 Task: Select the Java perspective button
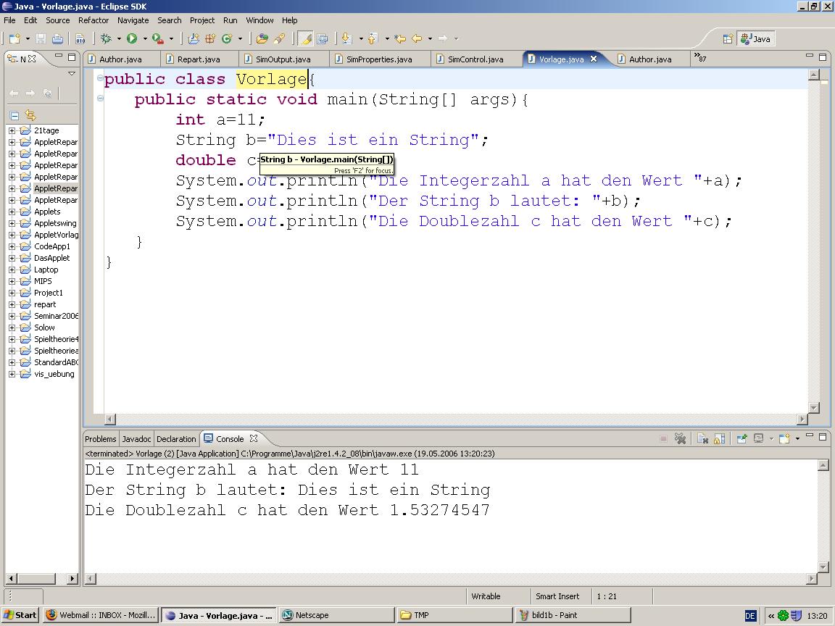[755, 38]
